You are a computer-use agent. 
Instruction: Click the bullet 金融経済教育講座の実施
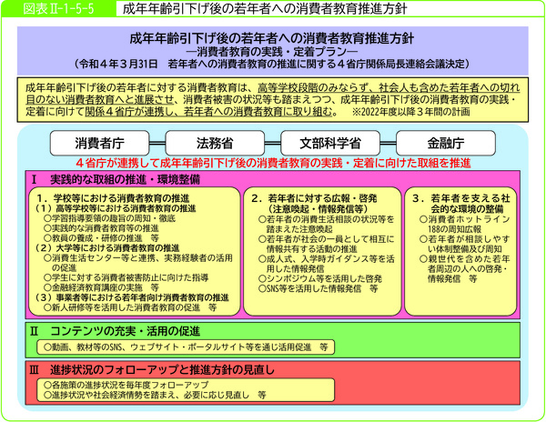101,287
